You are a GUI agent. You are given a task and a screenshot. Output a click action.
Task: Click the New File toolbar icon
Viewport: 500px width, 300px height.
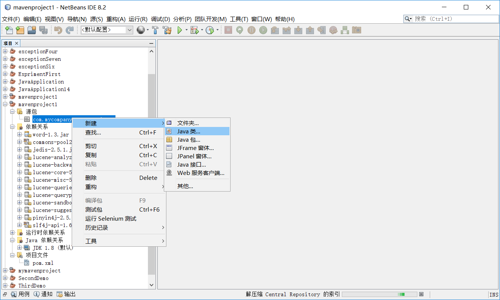coord(9,30)
